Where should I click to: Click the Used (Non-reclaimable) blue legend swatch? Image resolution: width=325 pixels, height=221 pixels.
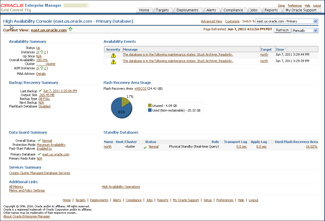click(150, 110)
